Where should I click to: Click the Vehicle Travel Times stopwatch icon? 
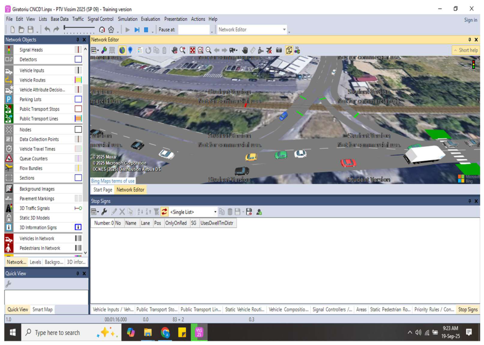point(9,149)
